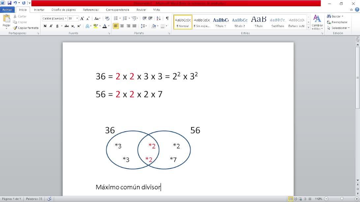Switch to outline view icon
360x202 pixels.
tap(305, 199)
